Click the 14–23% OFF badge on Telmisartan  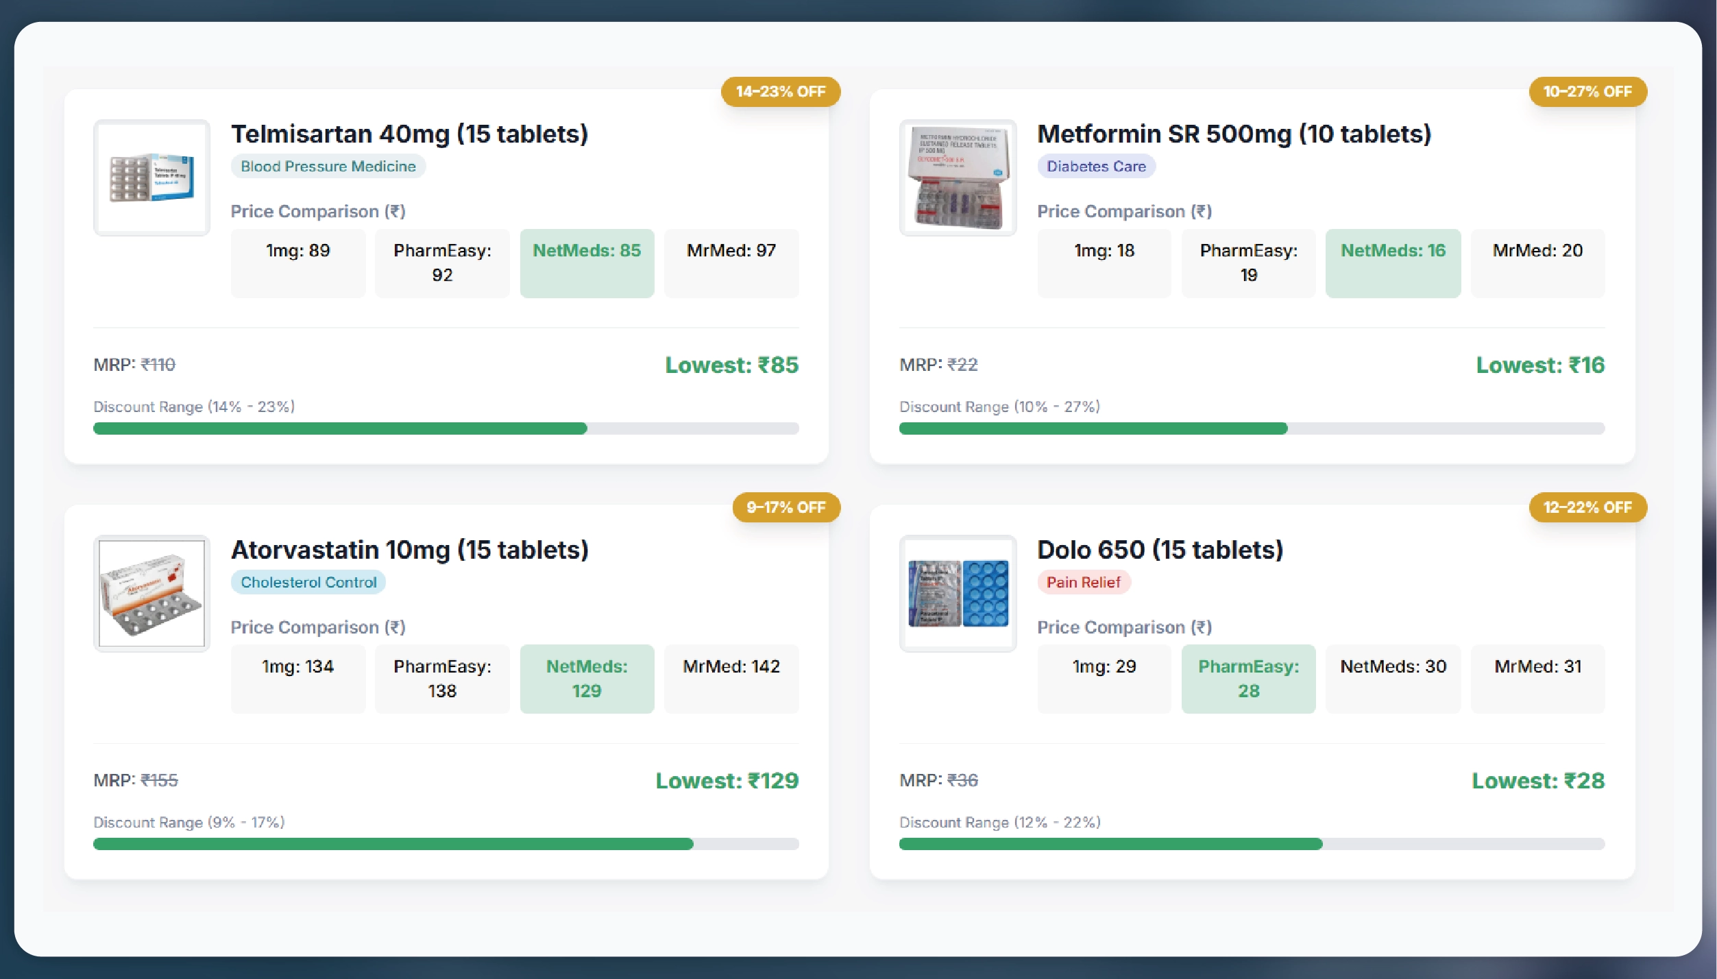pos(781,91)
